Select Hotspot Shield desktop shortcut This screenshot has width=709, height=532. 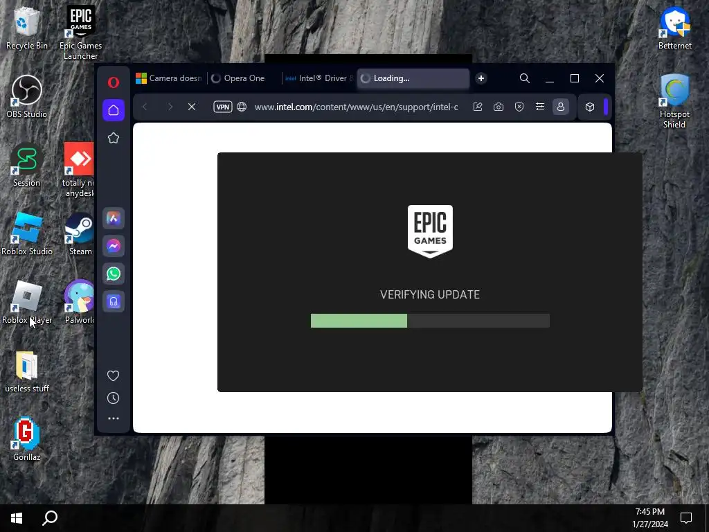click(674, 101)
